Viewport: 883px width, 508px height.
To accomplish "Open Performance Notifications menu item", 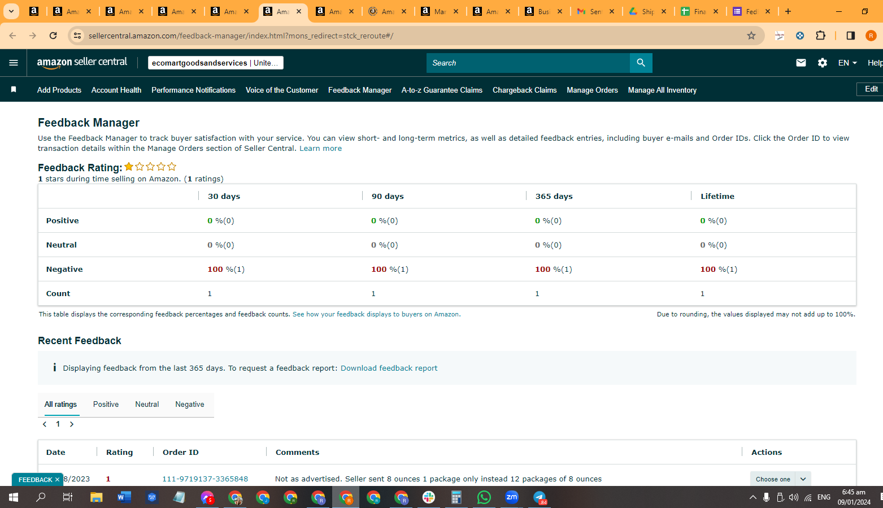I will [193, 90].
